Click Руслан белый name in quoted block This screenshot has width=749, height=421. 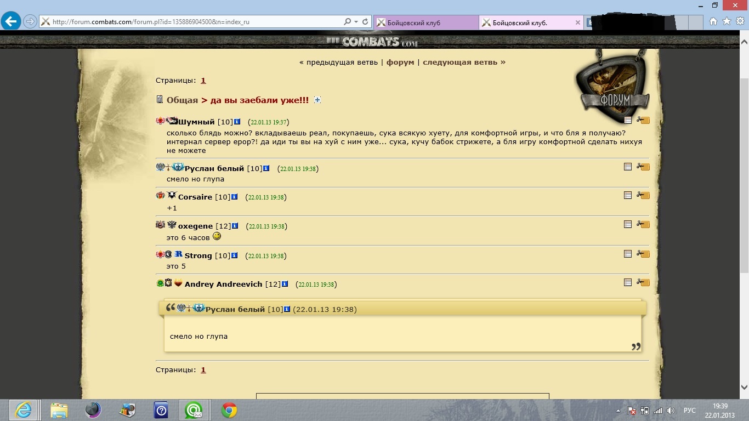(x=235, y=309)
